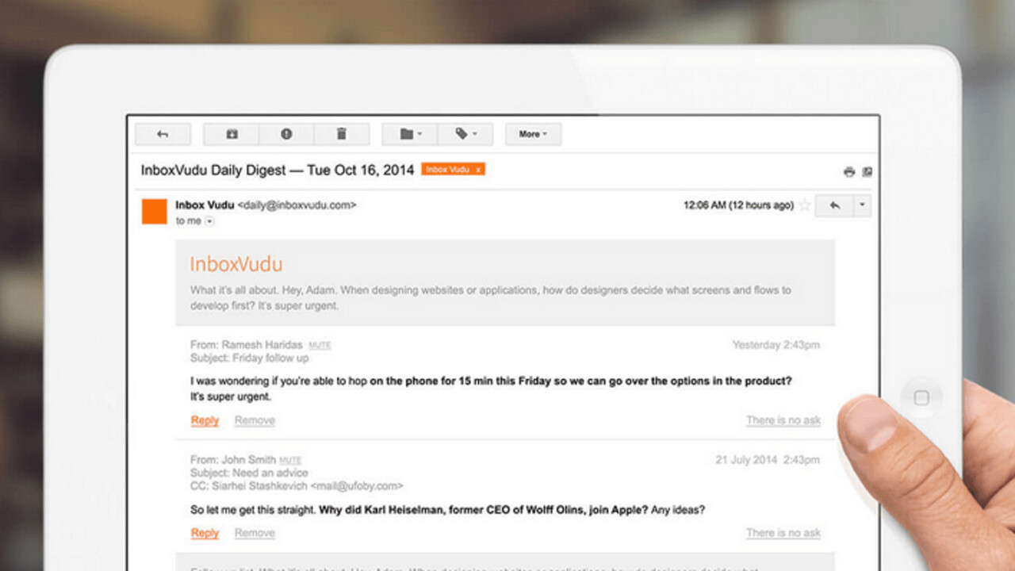Click the InboxVudu orange heading

(x=236, y=264)
